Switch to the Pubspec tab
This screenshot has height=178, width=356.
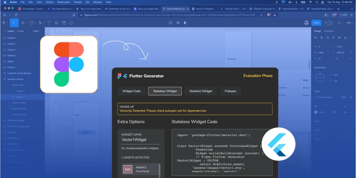[230, 91]
